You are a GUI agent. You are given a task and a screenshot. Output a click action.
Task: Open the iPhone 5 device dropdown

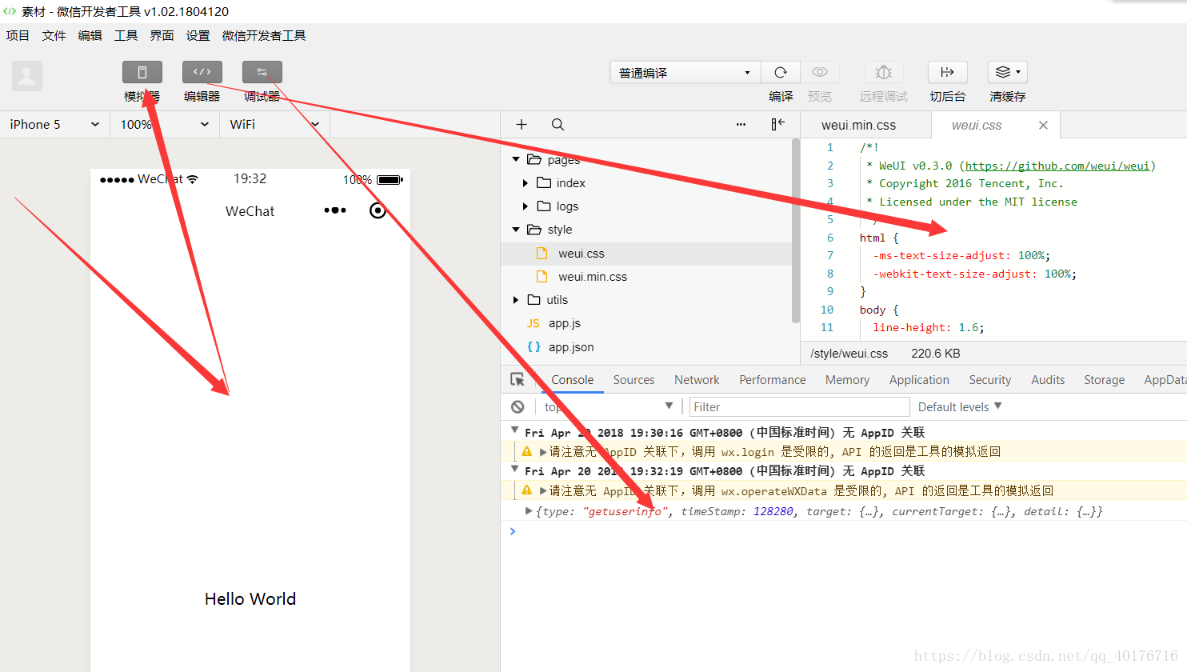pyautogui.click(x=54, y=125)
